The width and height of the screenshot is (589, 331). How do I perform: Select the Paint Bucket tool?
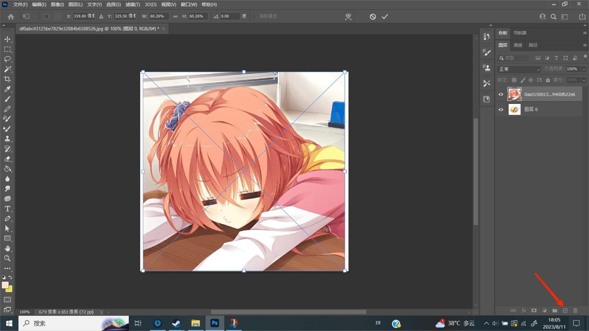click(7, 169)
